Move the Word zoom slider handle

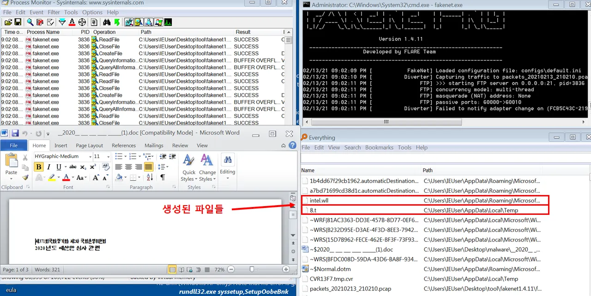click(x=252, y=269)
